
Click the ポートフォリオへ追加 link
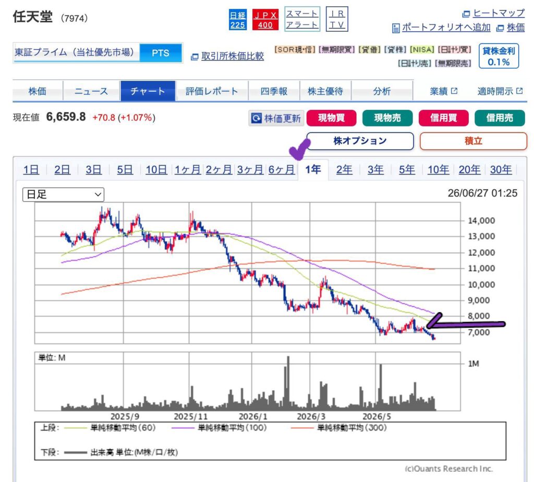[x=446, y=27]
